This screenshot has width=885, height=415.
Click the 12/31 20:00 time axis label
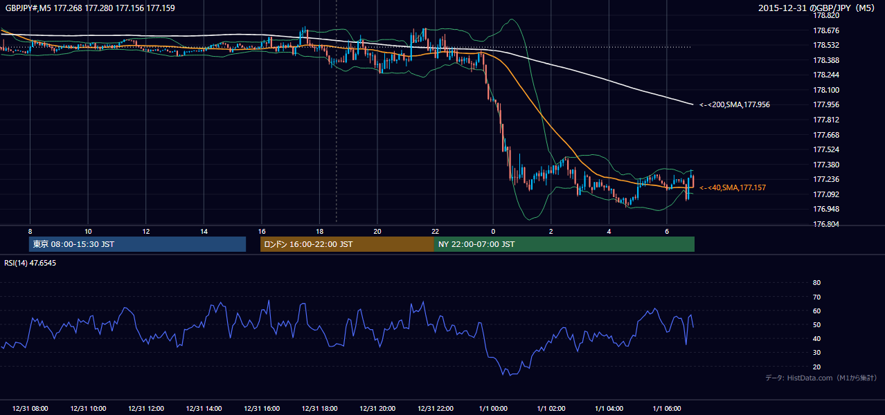coord(377,409)
